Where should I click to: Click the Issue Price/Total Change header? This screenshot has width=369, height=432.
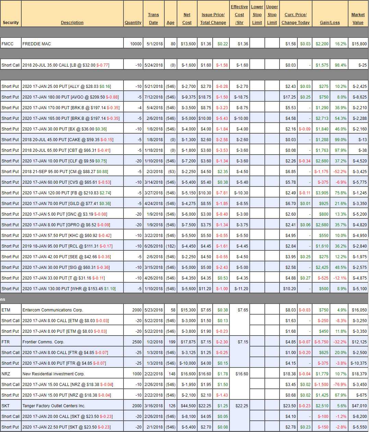tap(213, 19)
